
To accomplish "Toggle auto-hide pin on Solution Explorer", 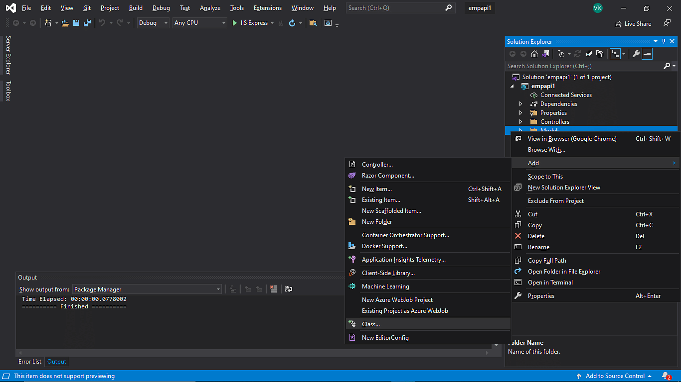I will [x=664, y=41].
